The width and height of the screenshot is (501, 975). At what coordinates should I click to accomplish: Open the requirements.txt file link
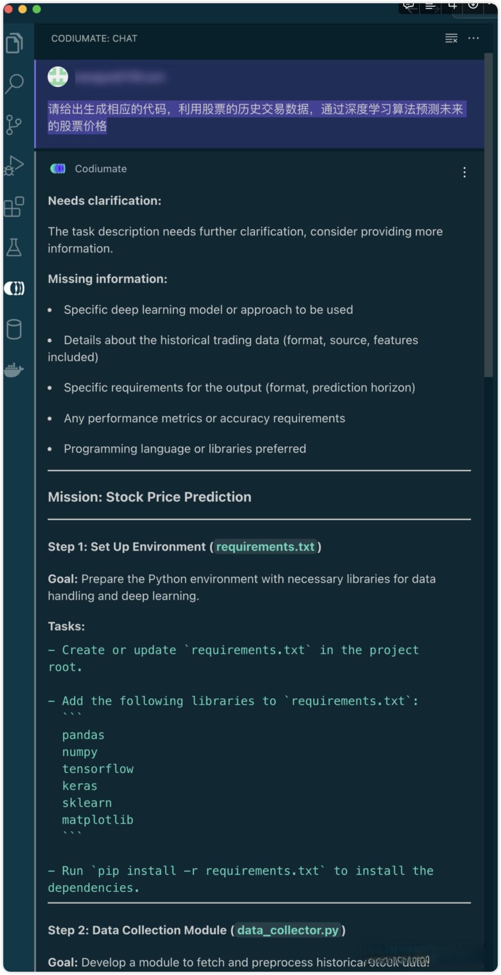(x=265, y=547)
